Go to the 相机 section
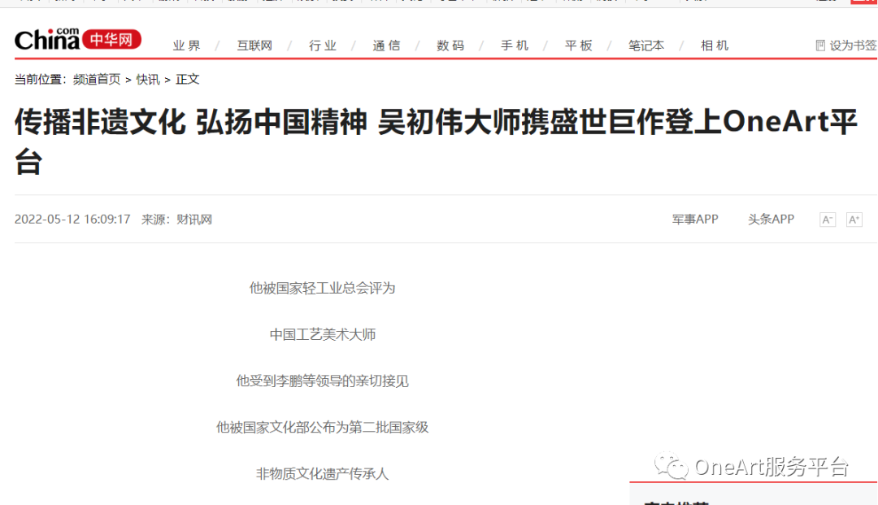Screen dimensions: 878x505 715,46
